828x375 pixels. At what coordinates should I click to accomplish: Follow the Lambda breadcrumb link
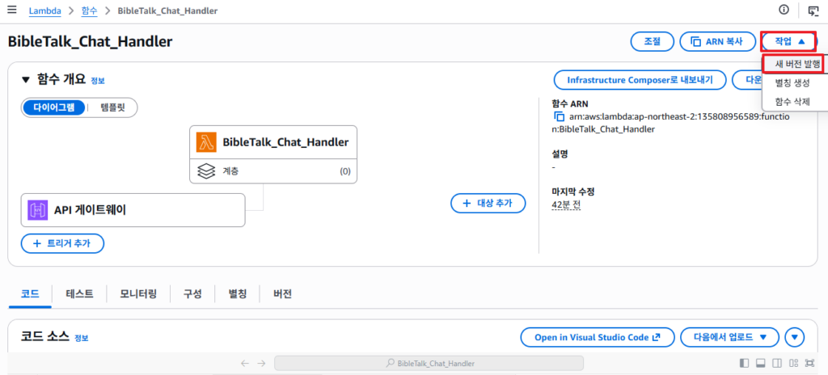(45, 10)
